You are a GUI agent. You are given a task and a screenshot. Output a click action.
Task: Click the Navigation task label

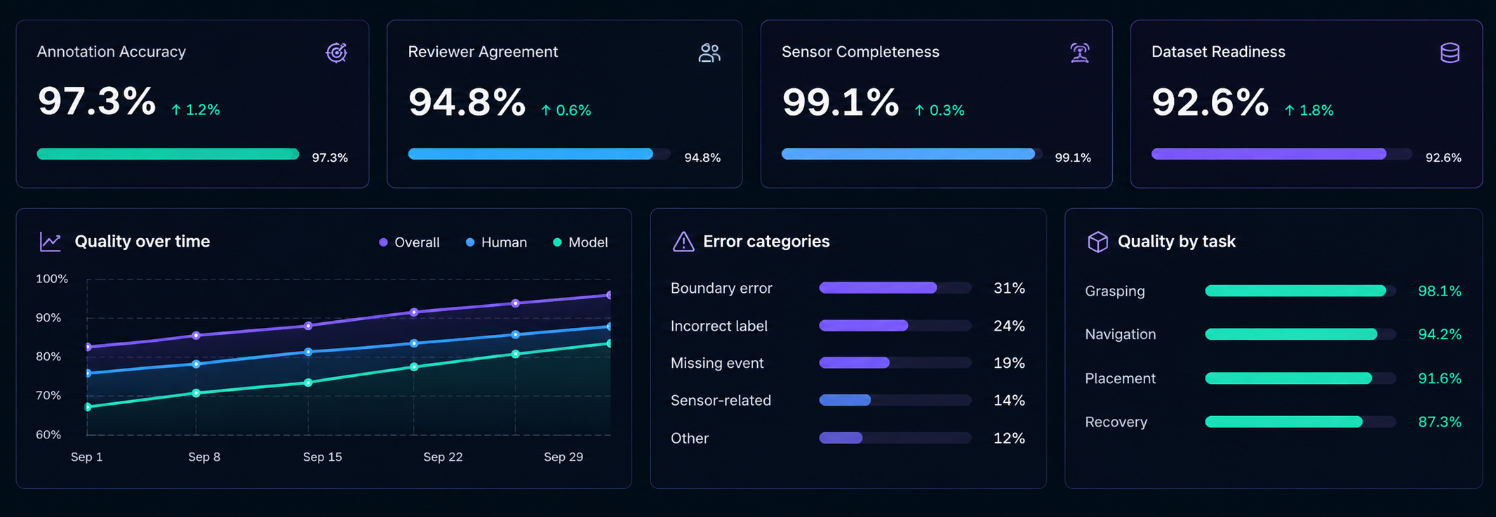tap(1121, 334)
